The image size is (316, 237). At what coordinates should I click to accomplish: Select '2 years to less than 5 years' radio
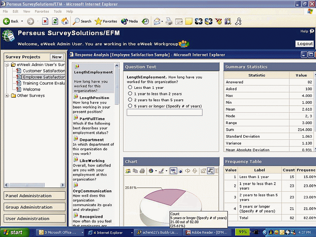[x=130, y=100]
